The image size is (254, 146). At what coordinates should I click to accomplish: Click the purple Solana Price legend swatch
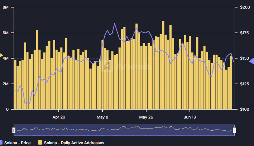coord(1,143)
